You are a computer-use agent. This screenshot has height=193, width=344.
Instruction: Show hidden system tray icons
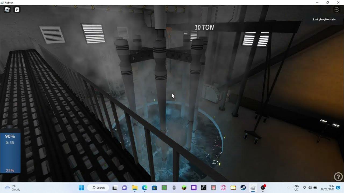point(288,188)
